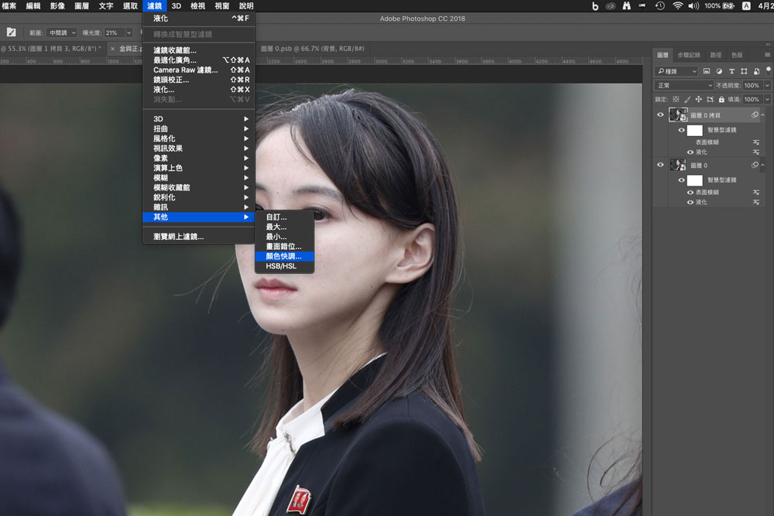Hide the 圖層 0 拷貝 layer
Viewport: 774px width, 516px height.
tap(660, 114)
